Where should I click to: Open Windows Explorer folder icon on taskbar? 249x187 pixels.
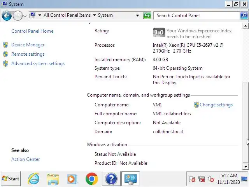[53, 179]
